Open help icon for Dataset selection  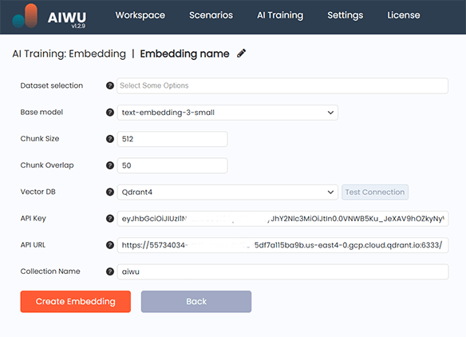coord(110,85)
